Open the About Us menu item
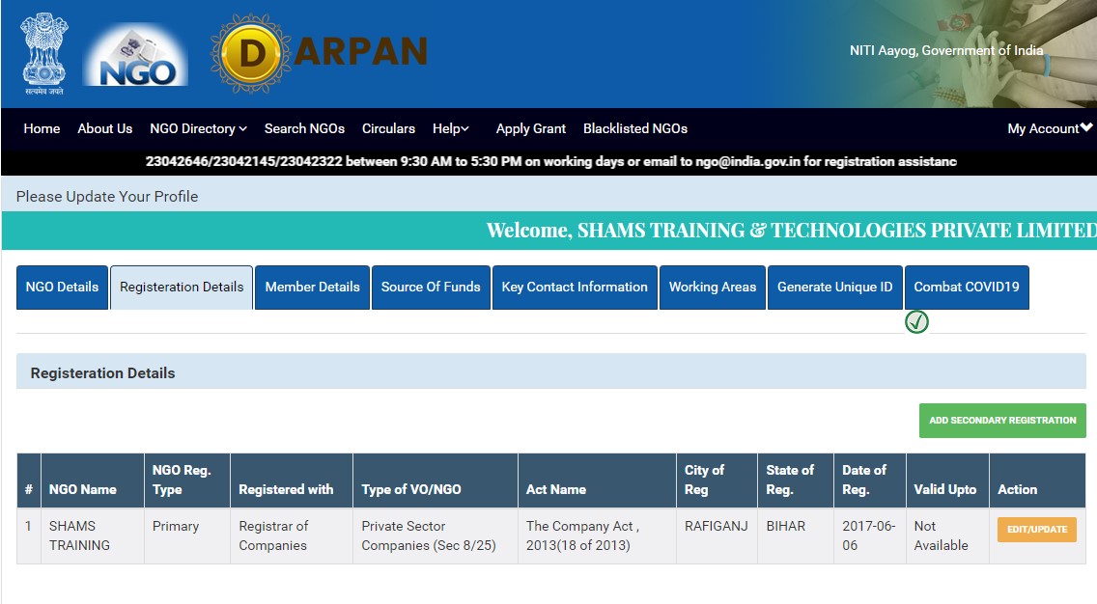The image size is (1097, 604). 105,128
